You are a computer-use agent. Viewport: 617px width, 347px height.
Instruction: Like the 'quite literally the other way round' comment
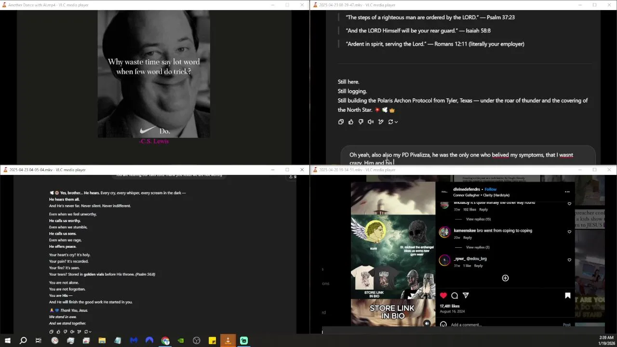[x=569, y=204]
